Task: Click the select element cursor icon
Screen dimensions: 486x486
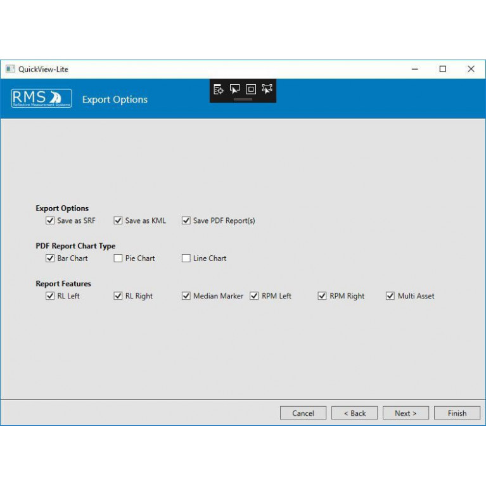Action: click(235, 89)
